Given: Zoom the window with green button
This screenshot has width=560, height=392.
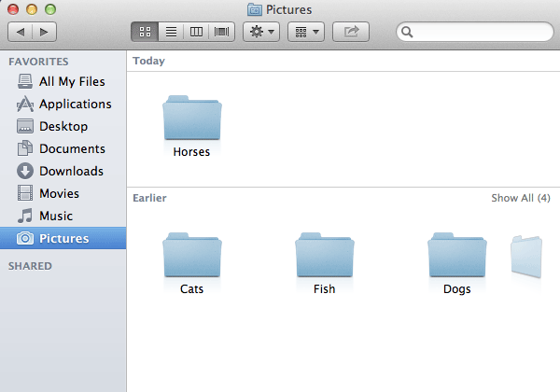Looking at the screenshot, I should [50, 9].
